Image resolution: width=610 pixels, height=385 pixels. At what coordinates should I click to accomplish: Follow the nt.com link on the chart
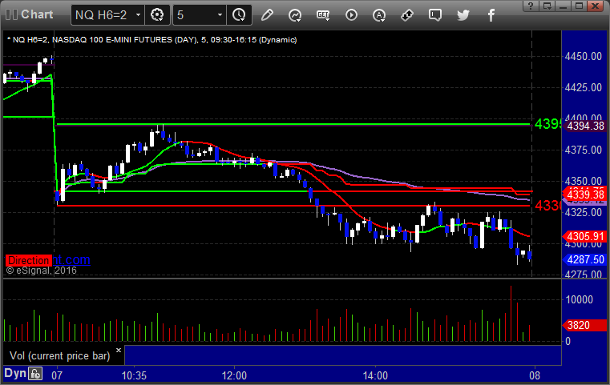tap(71, 259)
